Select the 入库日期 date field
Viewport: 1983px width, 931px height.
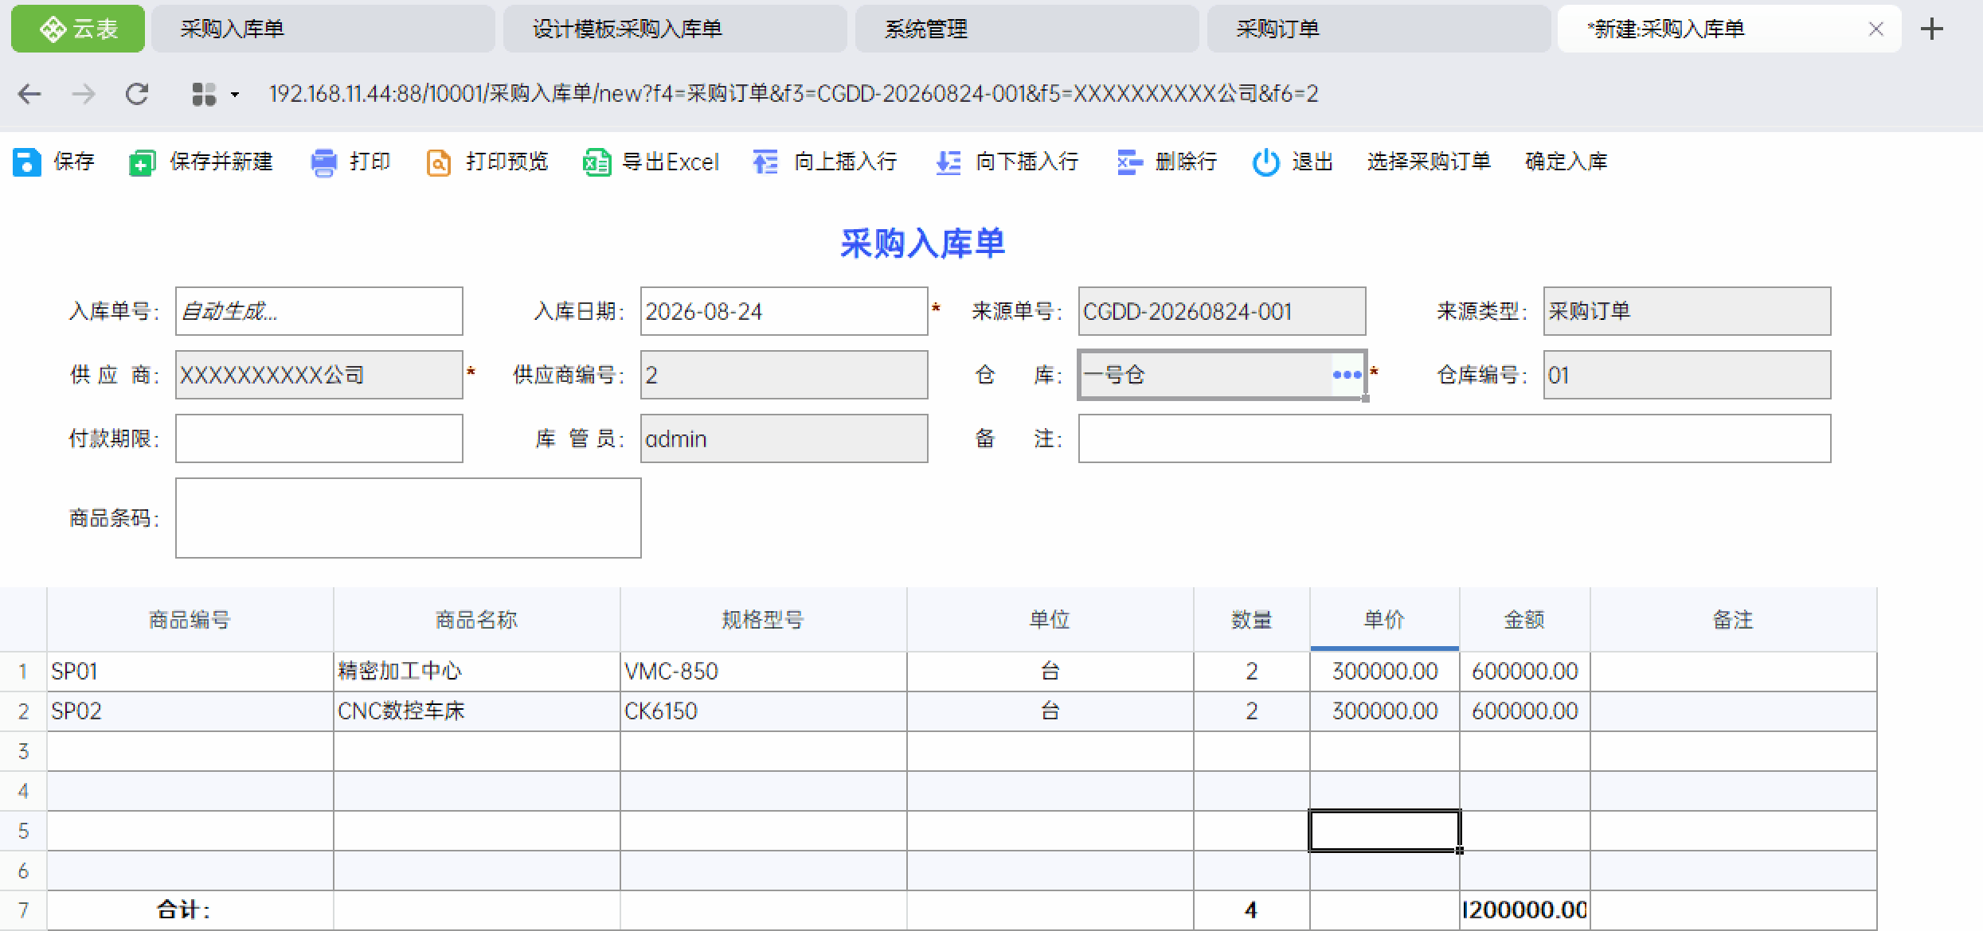(x=784, y=311)
